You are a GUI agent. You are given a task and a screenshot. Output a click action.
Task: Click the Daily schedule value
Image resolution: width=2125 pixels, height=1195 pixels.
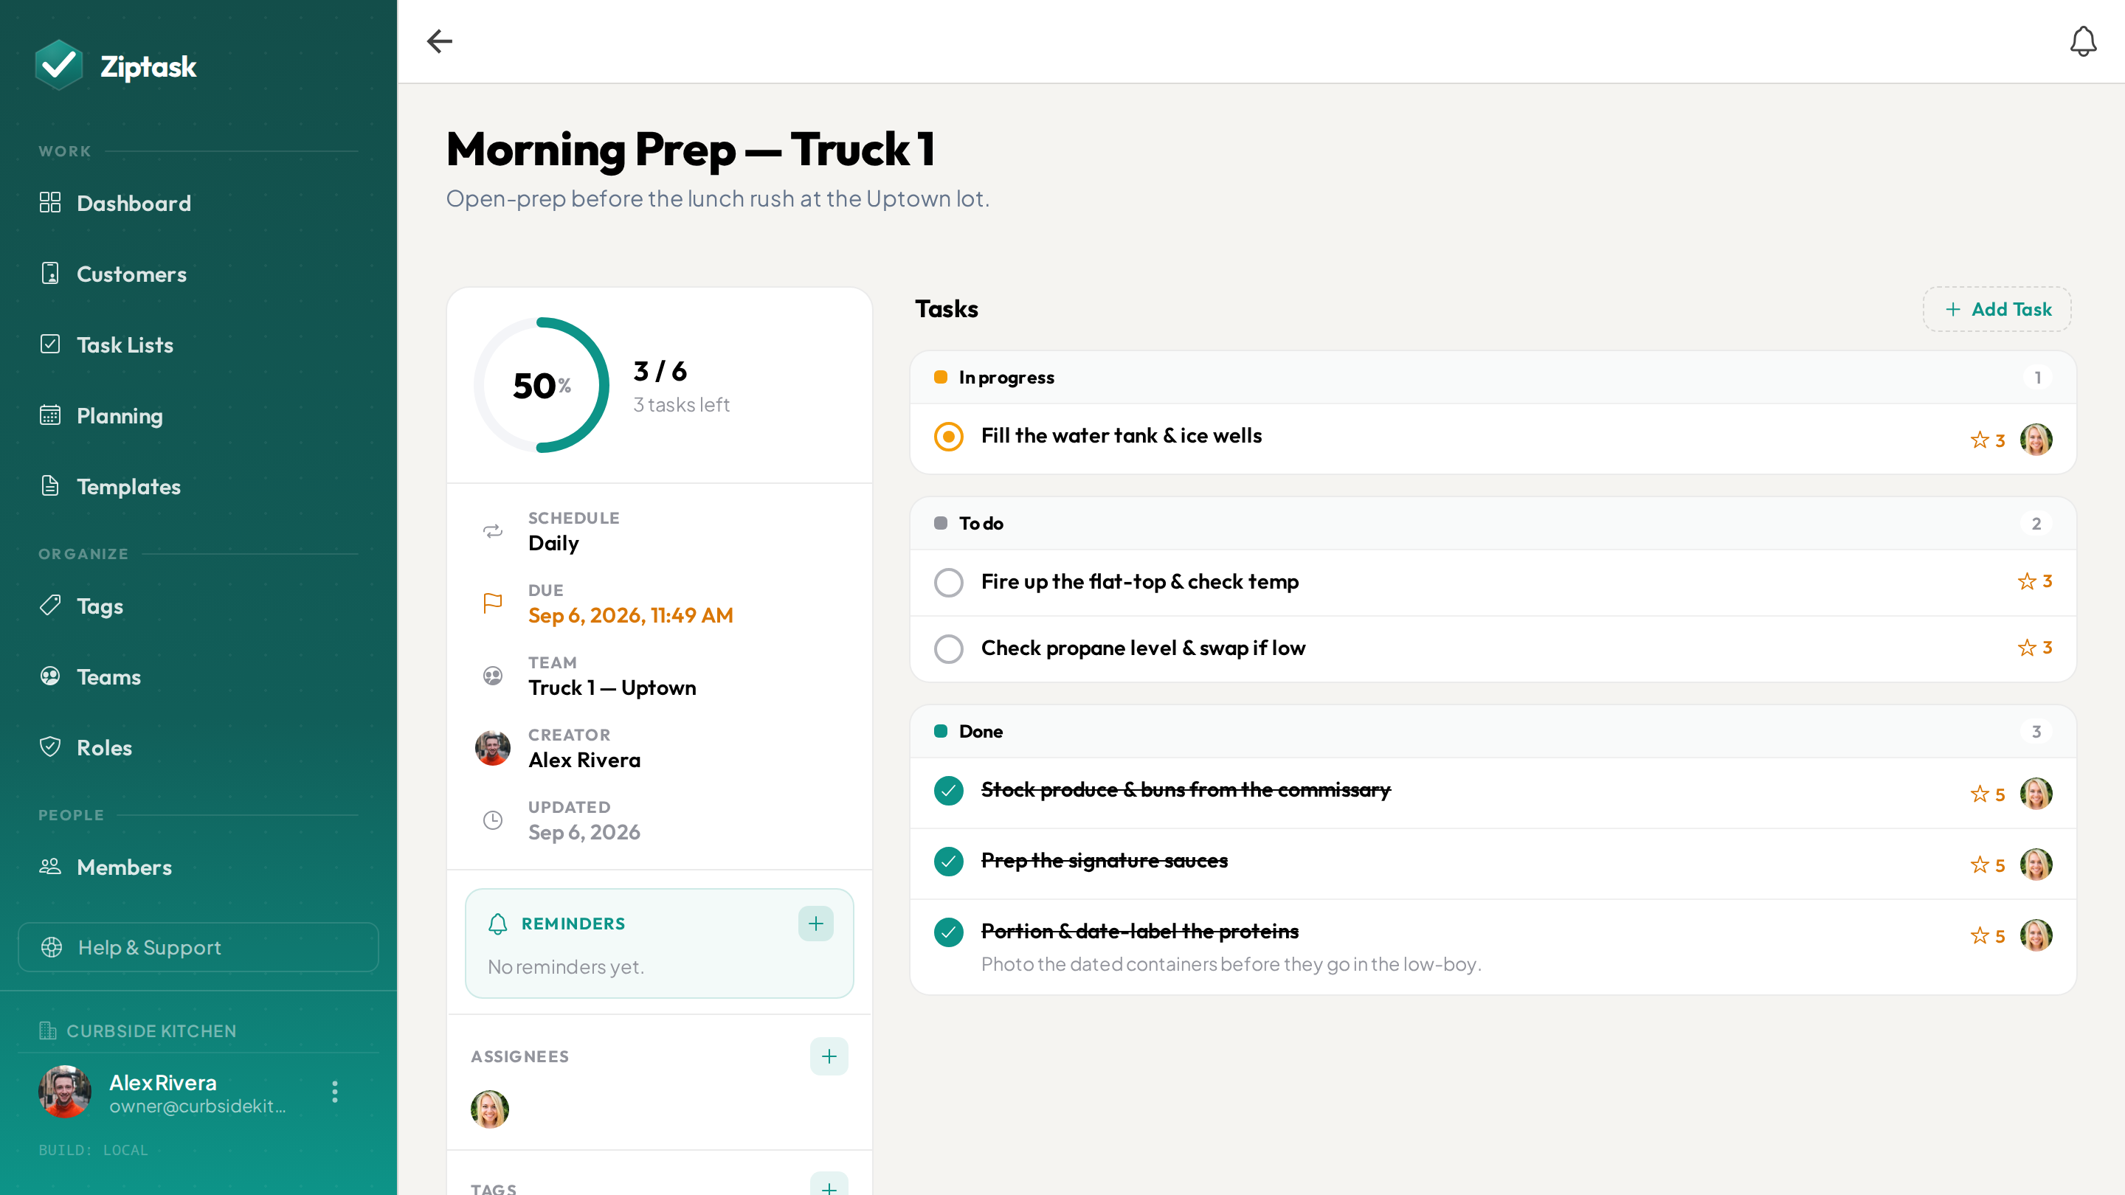pos(553,544)
